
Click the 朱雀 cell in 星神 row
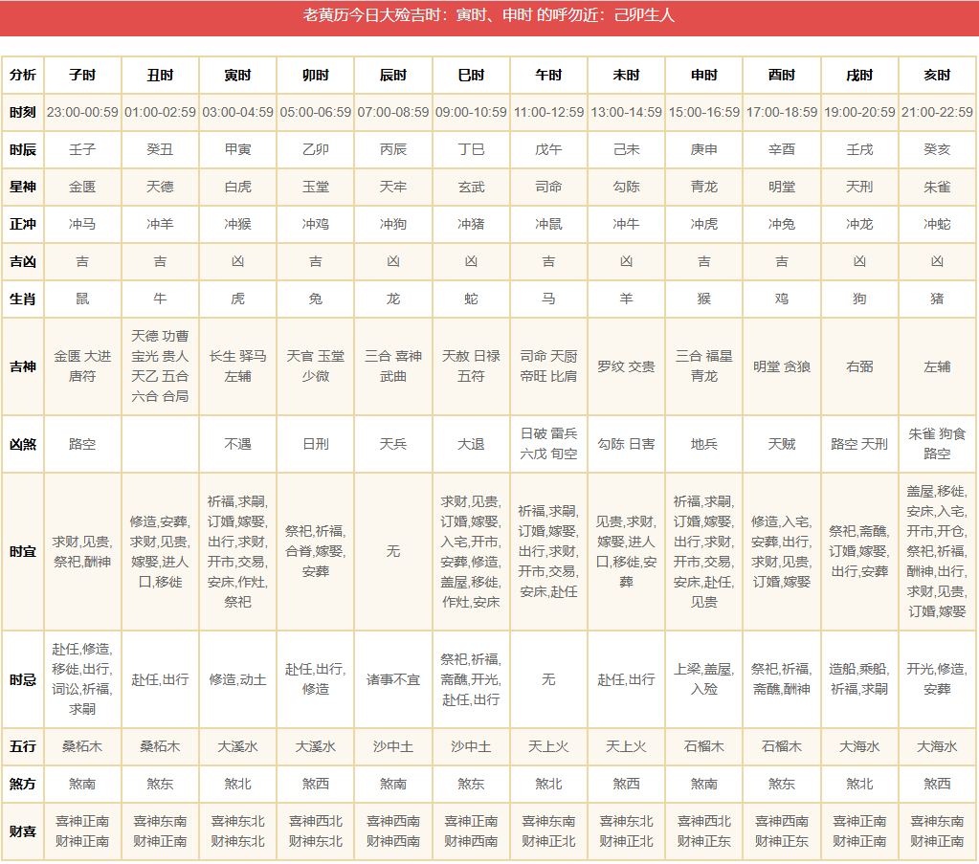click(x=937, y=188)
